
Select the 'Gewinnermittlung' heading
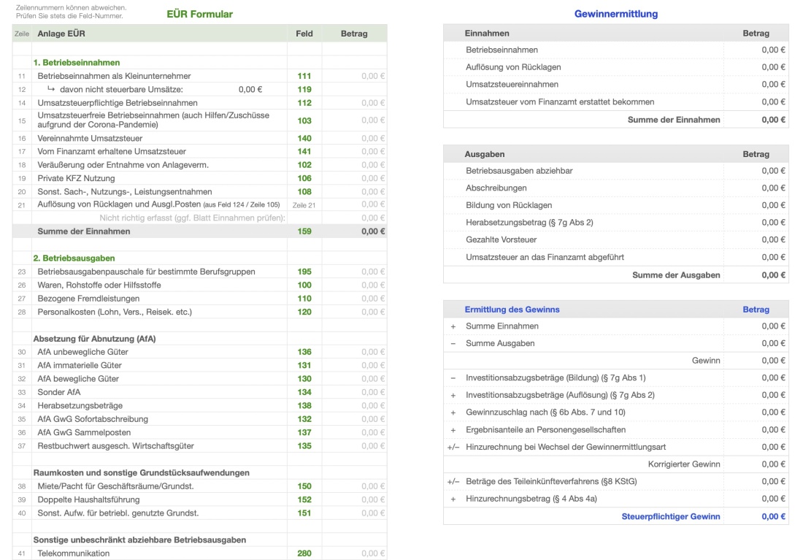pos(615,14)
